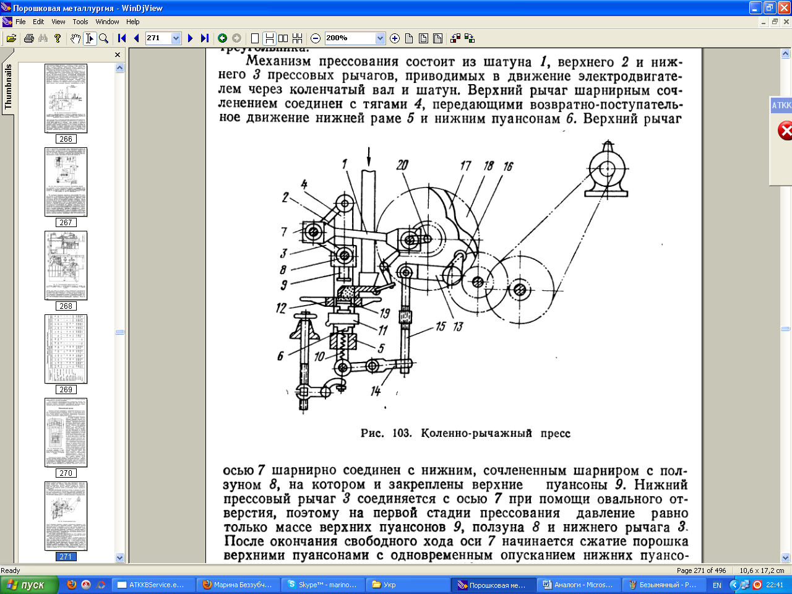Click the Actual Size page icon
The image size is (792, 594).
coord(409,38)
